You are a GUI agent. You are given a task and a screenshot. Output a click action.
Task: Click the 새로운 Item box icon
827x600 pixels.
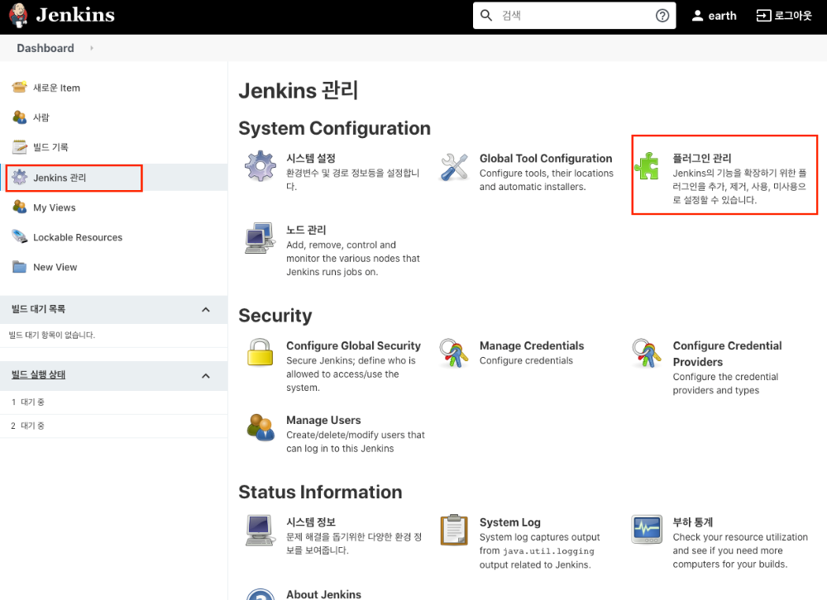[x=20, y=88]
